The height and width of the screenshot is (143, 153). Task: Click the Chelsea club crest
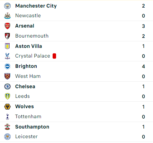pyautogui.click(x=7, y=86)
